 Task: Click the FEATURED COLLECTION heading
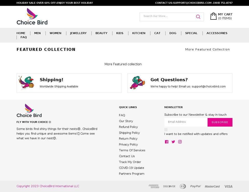click(46, 49)
